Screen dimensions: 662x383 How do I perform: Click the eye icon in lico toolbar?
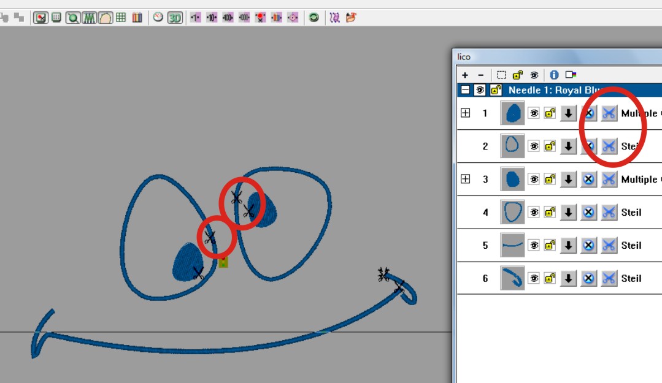click(x=534, y=75)
